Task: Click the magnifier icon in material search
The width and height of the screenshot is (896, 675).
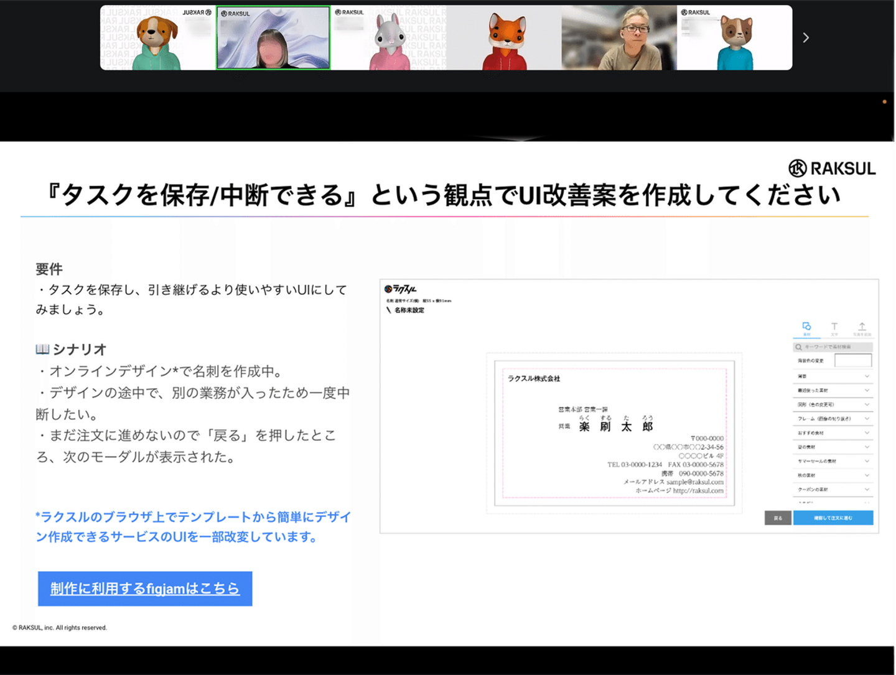Action: 798,347
